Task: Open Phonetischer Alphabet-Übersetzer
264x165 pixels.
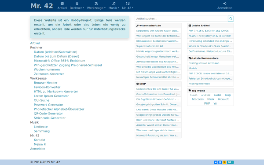Action: click(x=59, y=109)
